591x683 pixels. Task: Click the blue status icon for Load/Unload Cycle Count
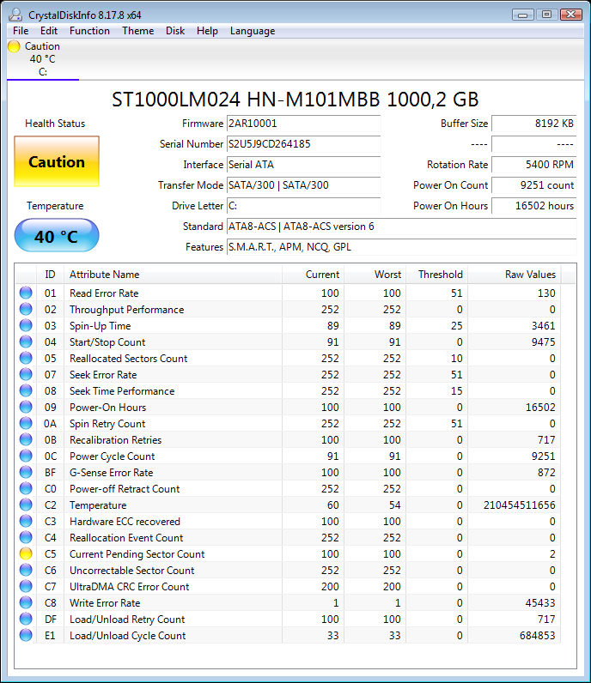click(x=26, y=635)
